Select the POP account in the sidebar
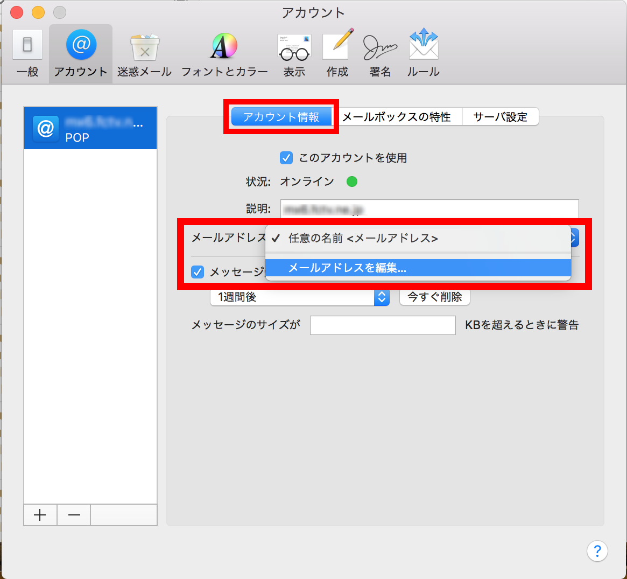This screenshot has height=579, width=627. point(90,128)
